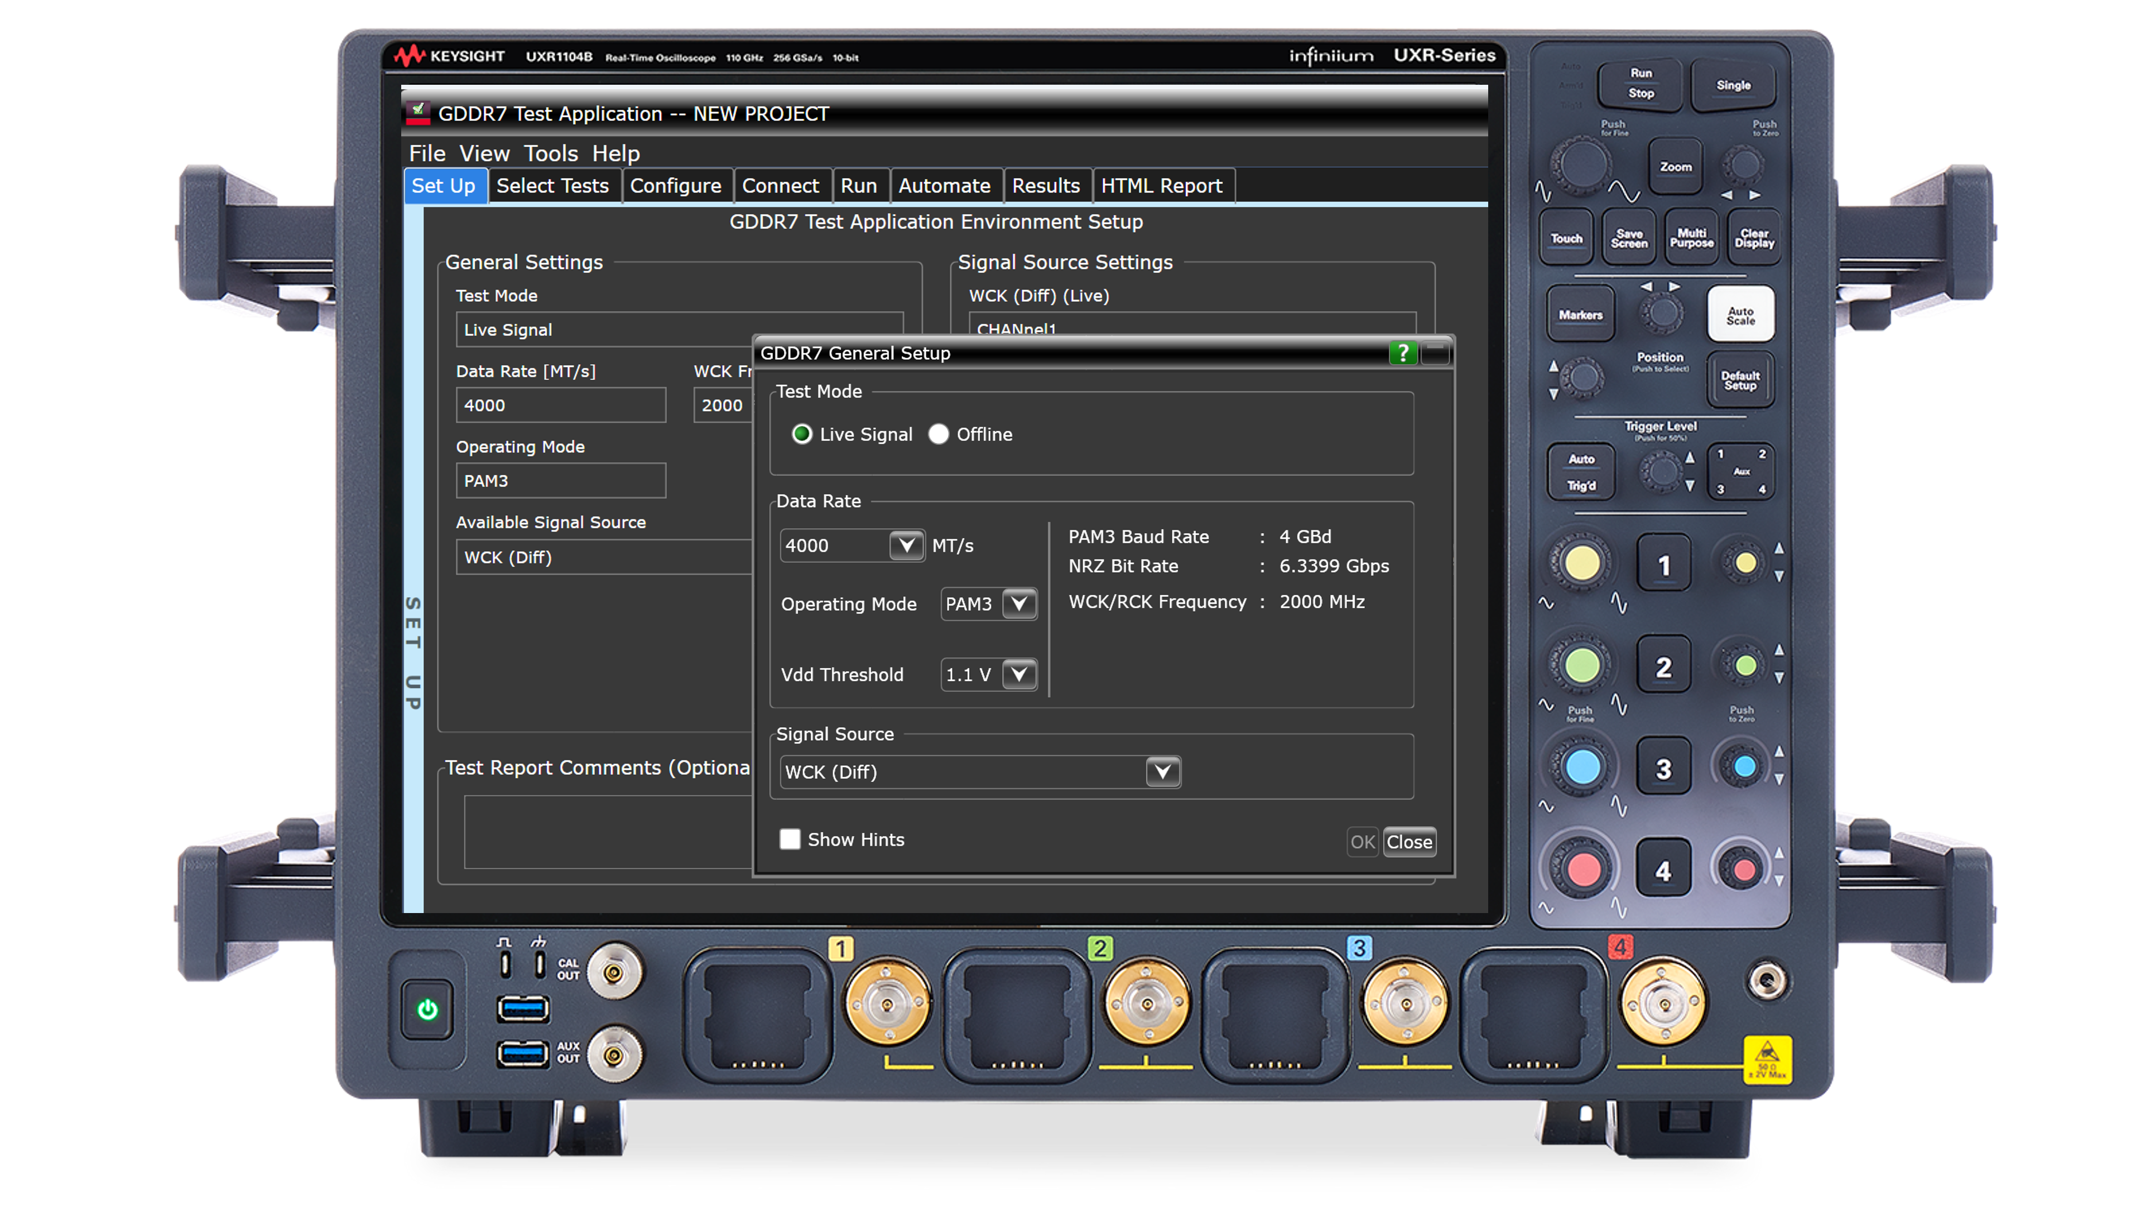
Task: Open the Signal Source WCK (Diff) dropdown
Action: tap(1162, 771)
